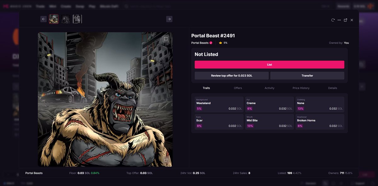Click the main Portal Beast artwork
The image size is (378, 186).
[x=105, y=99]
